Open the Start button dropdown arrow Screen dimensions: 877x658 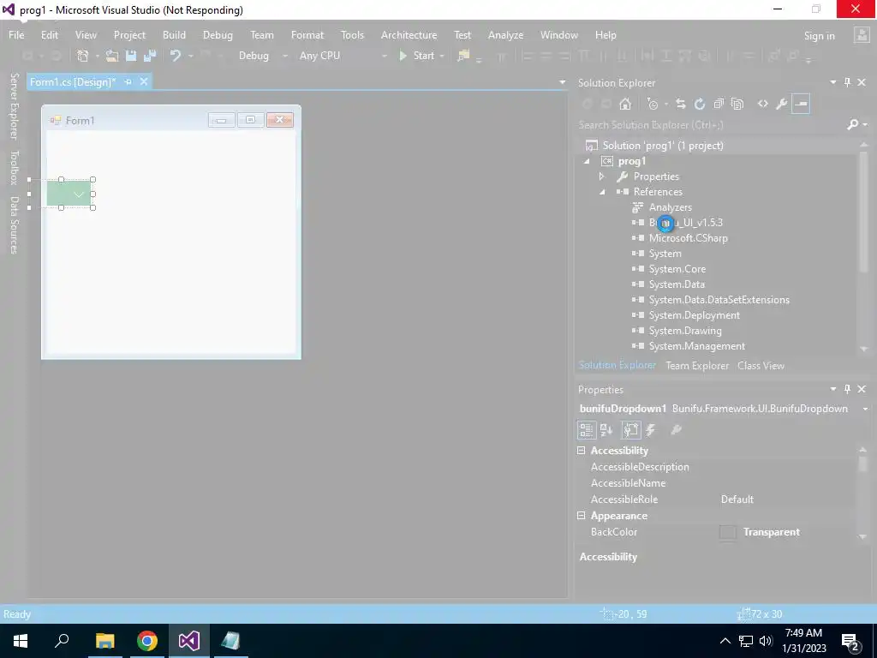pyautogui.click(x=442, y=56)
